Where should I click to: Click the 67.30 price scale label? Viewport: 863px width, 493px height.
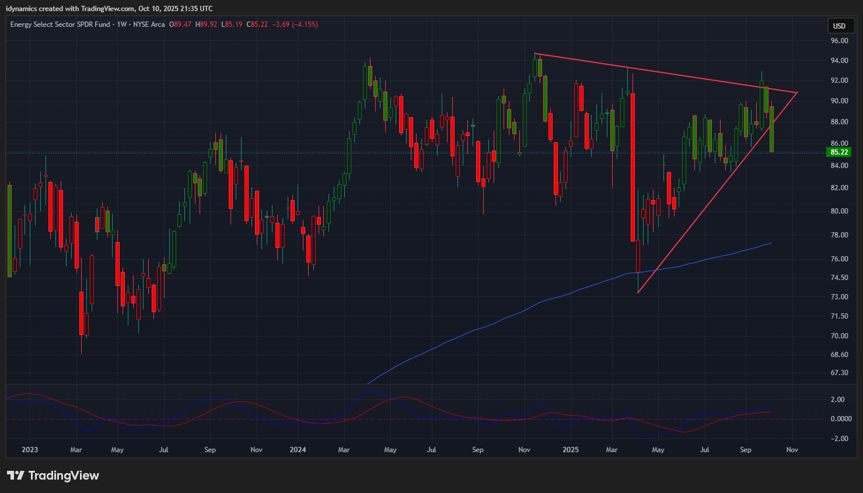[x=839, y=373]
